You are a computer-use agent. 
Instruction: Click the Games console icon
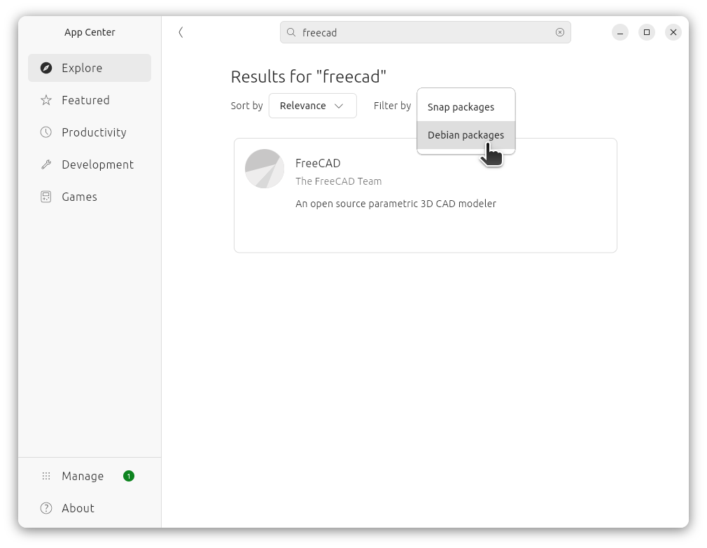pyautogui.click(x=46, y=197)
